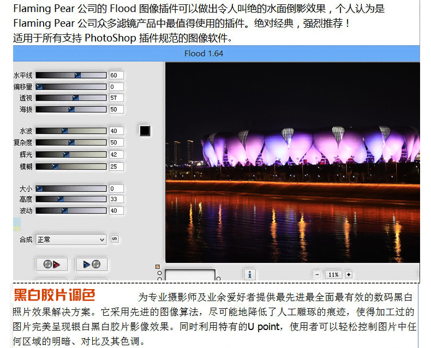The image size is (431, 348).
Task: Click the black color swatch
Action: point(145,130)
